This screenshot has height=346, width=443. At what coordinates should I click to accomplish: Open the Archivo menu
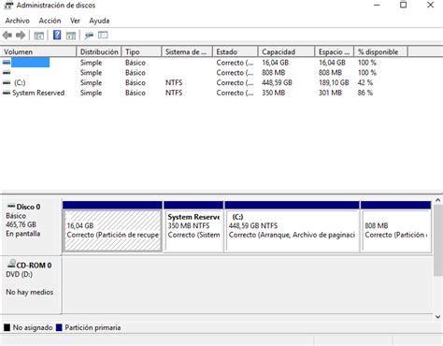[x=18, y=21]
